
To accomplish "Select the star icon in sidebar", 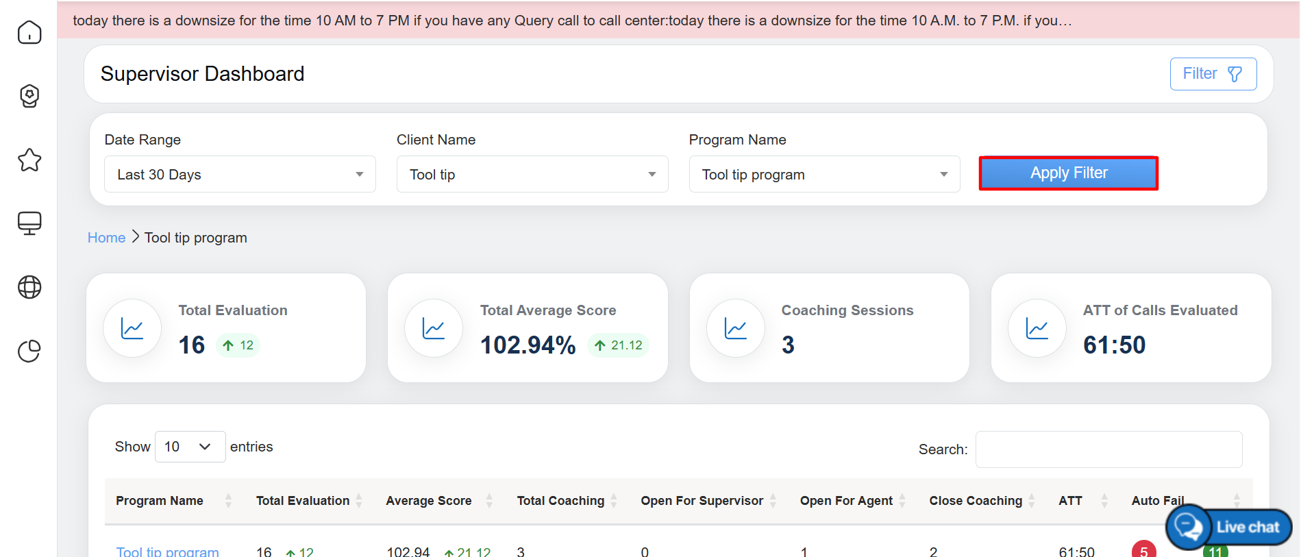I will pyautogui.click(x=29, y=160).
